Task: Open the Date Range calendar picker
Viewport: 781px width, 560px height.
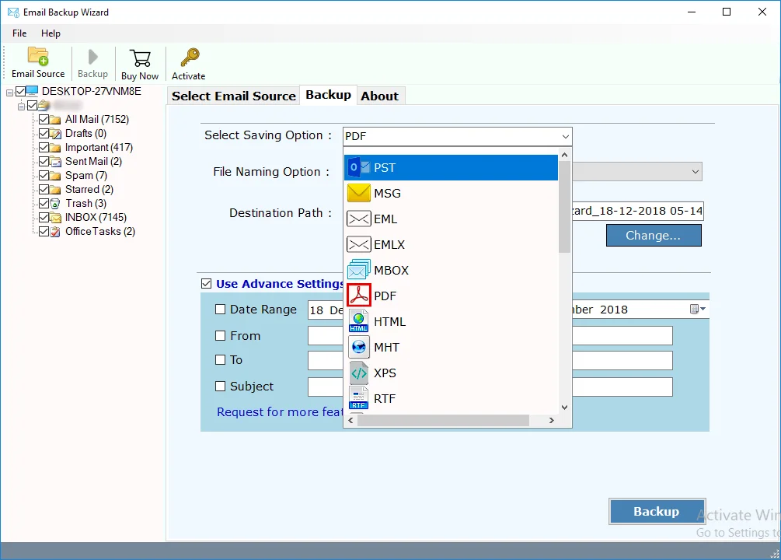Action: point(697,310)
